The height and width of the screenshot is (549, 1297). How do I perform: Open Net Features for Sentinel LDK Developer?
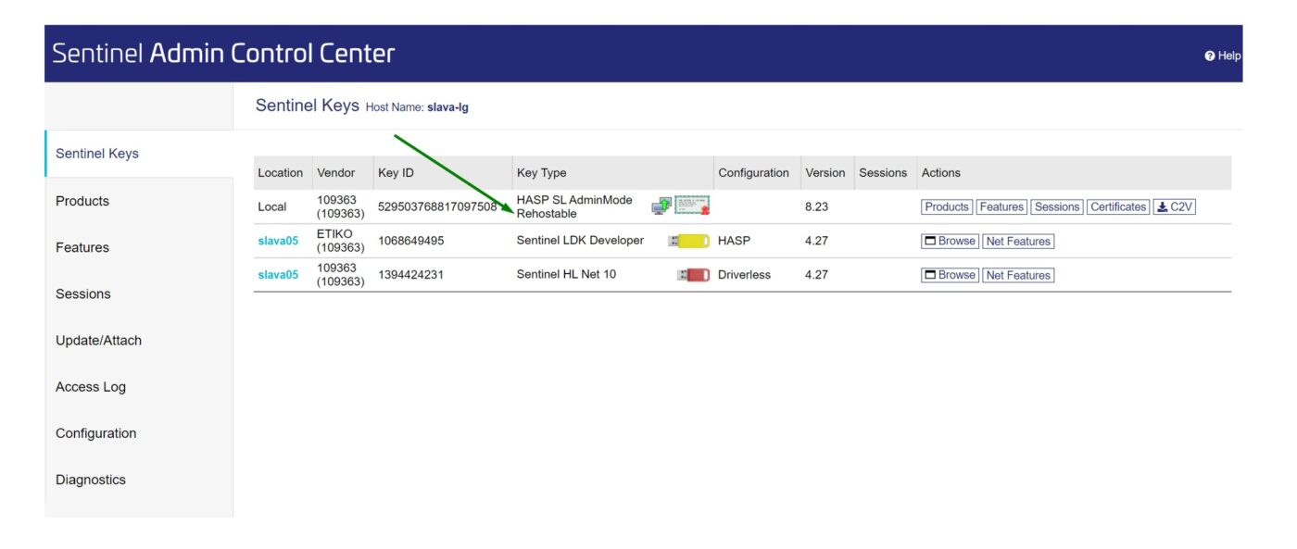(1018, 242)
